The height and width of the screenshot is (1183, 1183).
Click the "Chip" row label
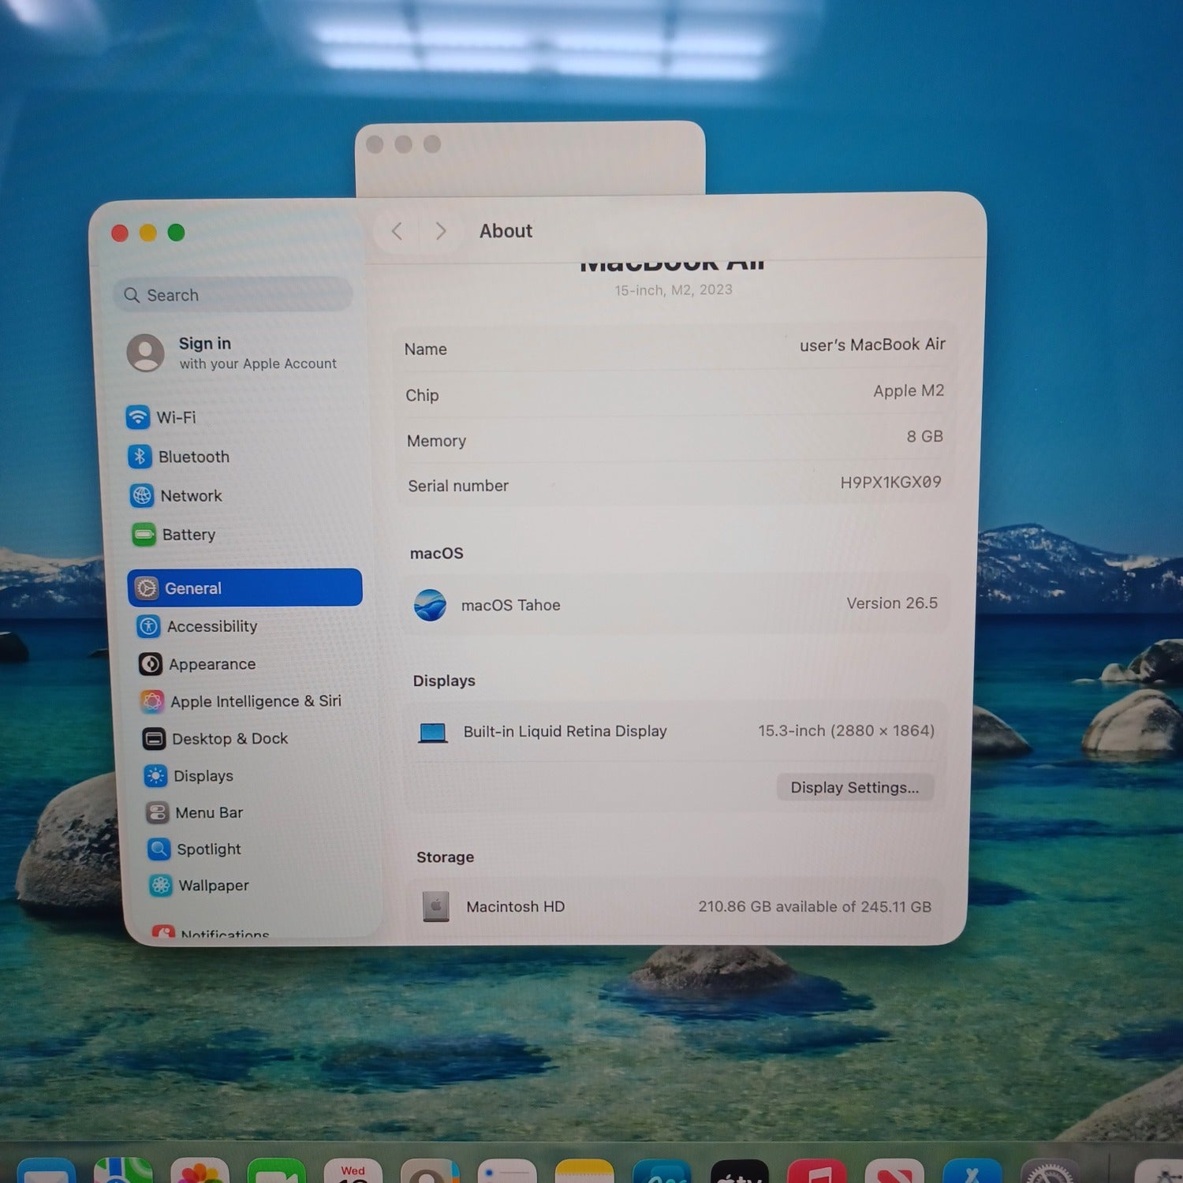[422, 395]
